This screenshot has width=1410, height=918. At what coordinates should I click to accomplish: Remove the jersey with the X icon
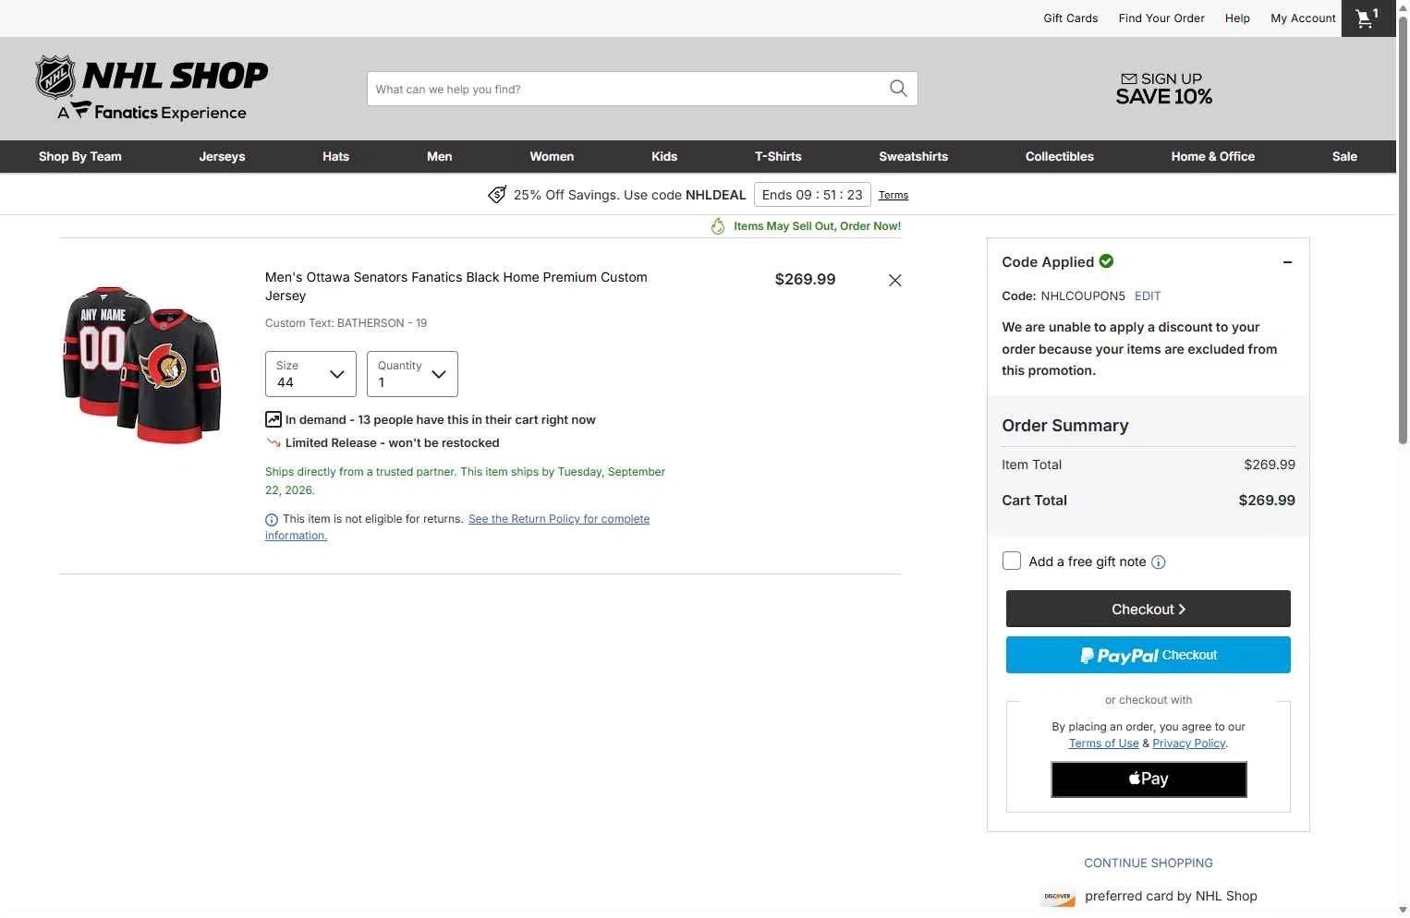[x=894, y=281]
